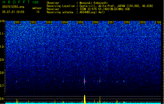Click the 2059 time marker
Image resolution: width=164 pixels, height=104 pixels.
(142, 22)
